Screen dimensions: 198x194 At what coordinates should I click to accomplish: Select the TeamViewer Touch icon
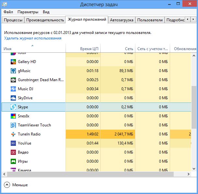pos(13,125)
